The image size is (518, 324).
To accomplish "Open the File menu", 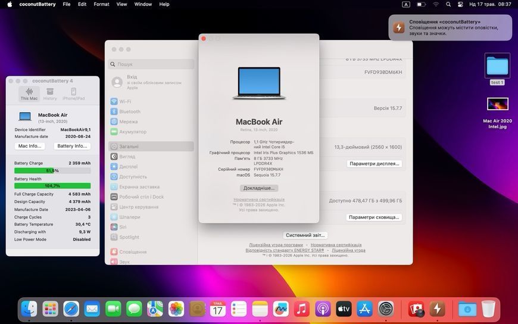I will click(x=67, y=4).
